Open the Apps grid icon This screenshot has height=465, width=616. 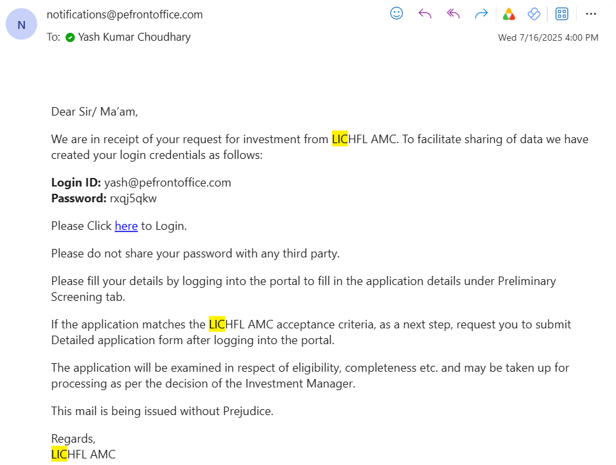click(x=562, y=14)
